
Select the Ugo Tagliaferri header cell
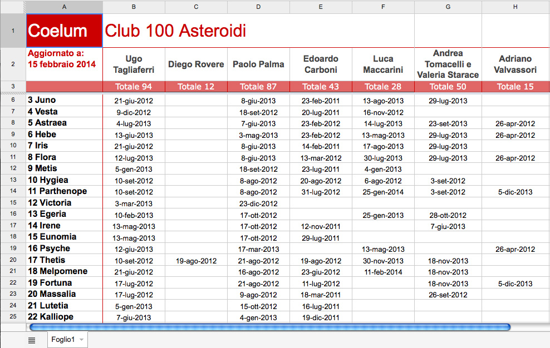point(134,64)
